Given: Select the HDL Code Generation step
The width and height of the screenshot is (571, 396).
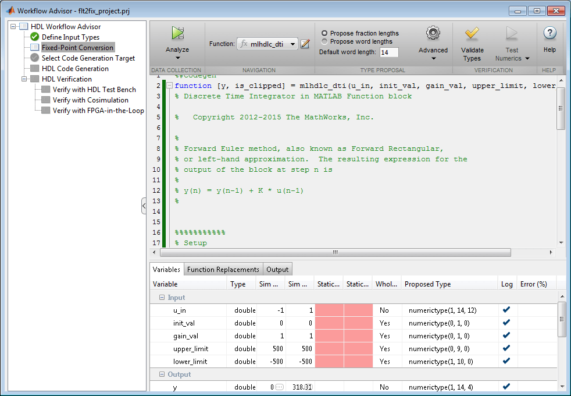Looking at the screenshot, I should pos(75,69).
